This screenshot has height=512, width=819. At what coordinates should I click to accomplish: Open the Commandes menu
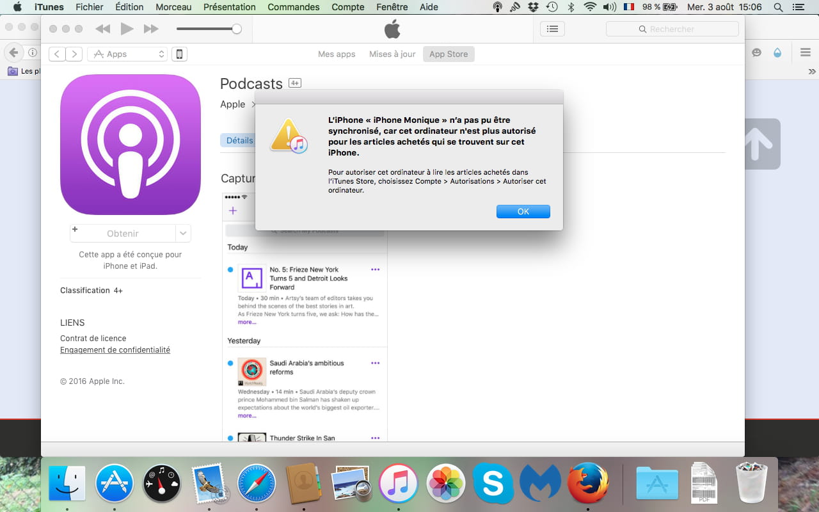click(x=294, y=7)
